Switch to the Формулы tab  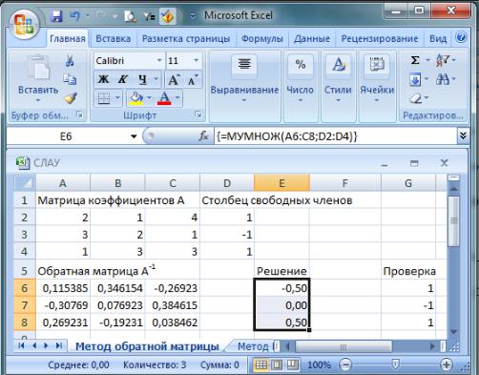(x=262, y=38)
